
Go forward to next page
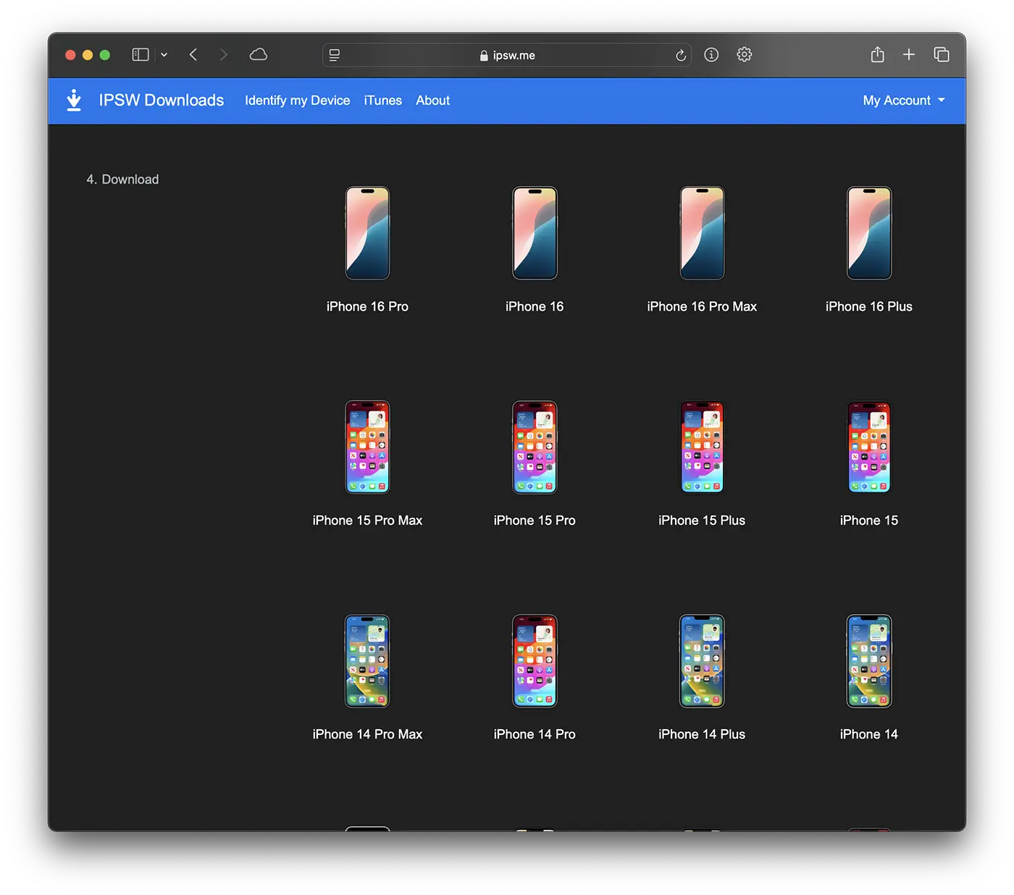(223, 55)
